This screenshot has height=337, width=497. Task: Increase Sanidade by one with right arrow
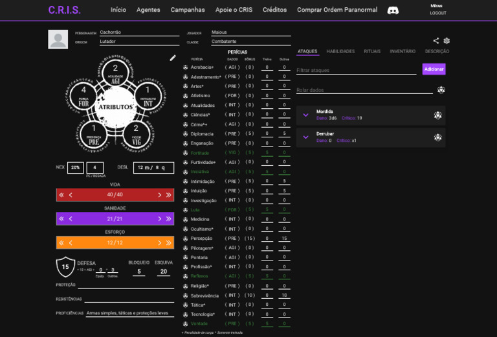[160, 219]
